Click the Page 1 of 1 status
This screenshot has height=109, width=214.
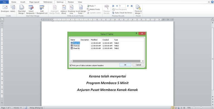(6, 108)
